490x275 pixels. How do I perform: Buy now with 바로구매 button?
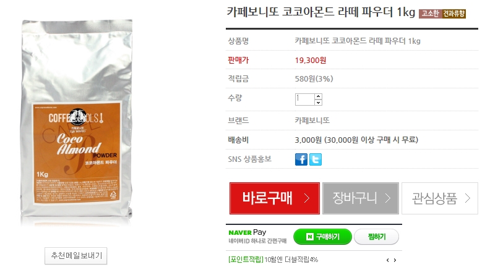click(274, 198)
